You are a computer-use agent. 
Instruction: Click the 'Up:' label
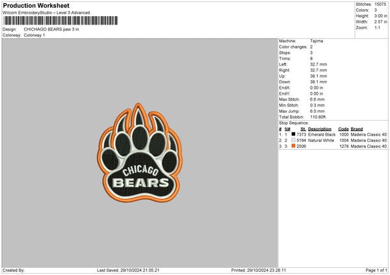[x=282, y=76]
